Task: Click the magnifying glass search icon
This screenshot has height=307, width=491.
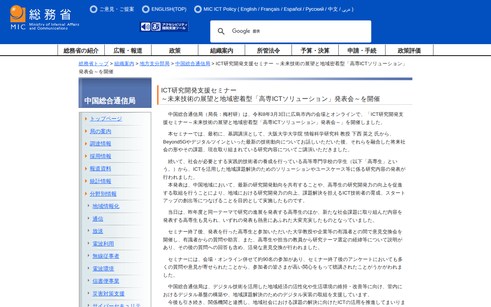Action: pyautogui.click(x=221, y=31)
